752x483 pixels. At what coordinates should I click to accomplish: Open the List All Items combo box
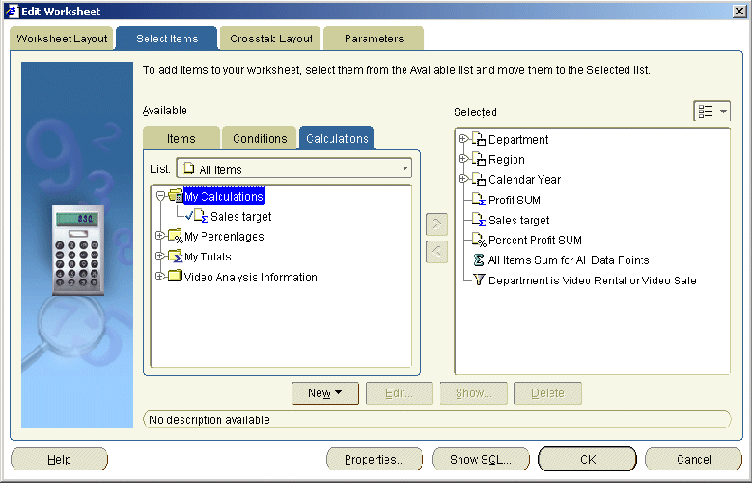pos(294,169)
